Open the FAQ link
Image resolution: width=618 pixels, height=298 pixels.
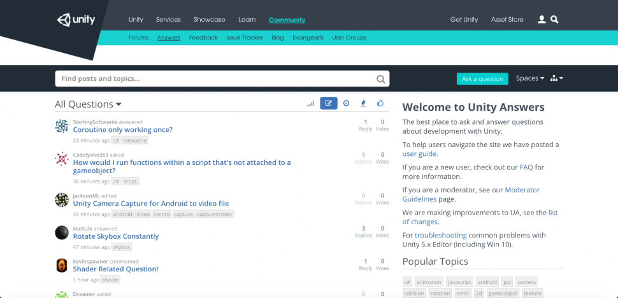pyautogui.click(x=526, y=167)
